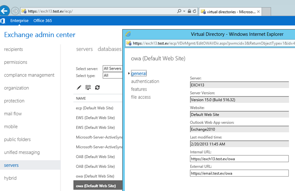The width and height of the screenshot is (295, 191).
Task: Open organization in left navigation
Action: tap(16, 88)
